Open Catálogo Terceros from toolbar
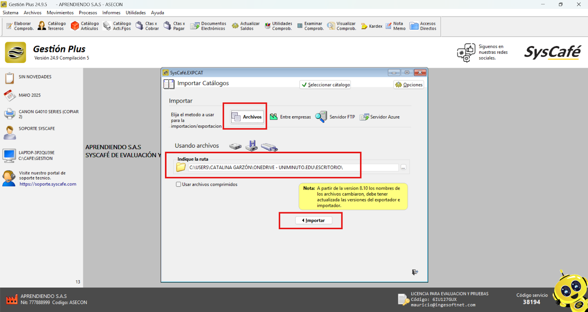Viewport: 588px width, 312px height. click(x=52, y=26)
